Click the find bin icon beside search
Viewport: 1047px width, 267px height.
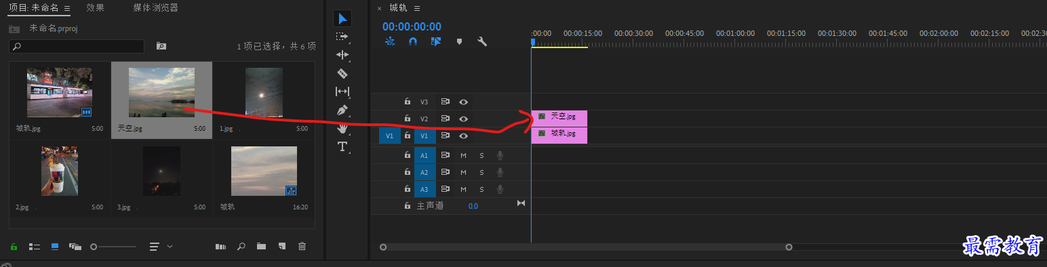pos(161,46)
